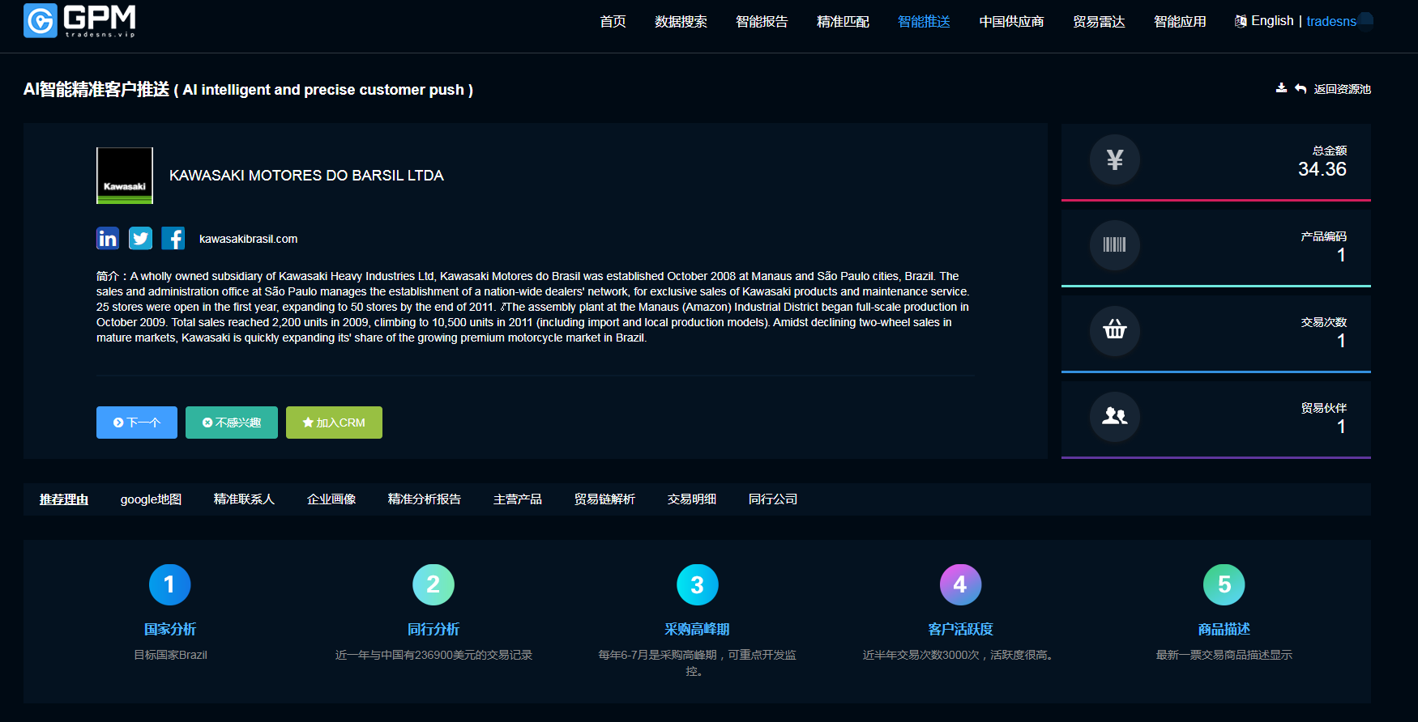Click 返回资源池 link
This screenshot has height=722, width=1418.
[1342, 89]
